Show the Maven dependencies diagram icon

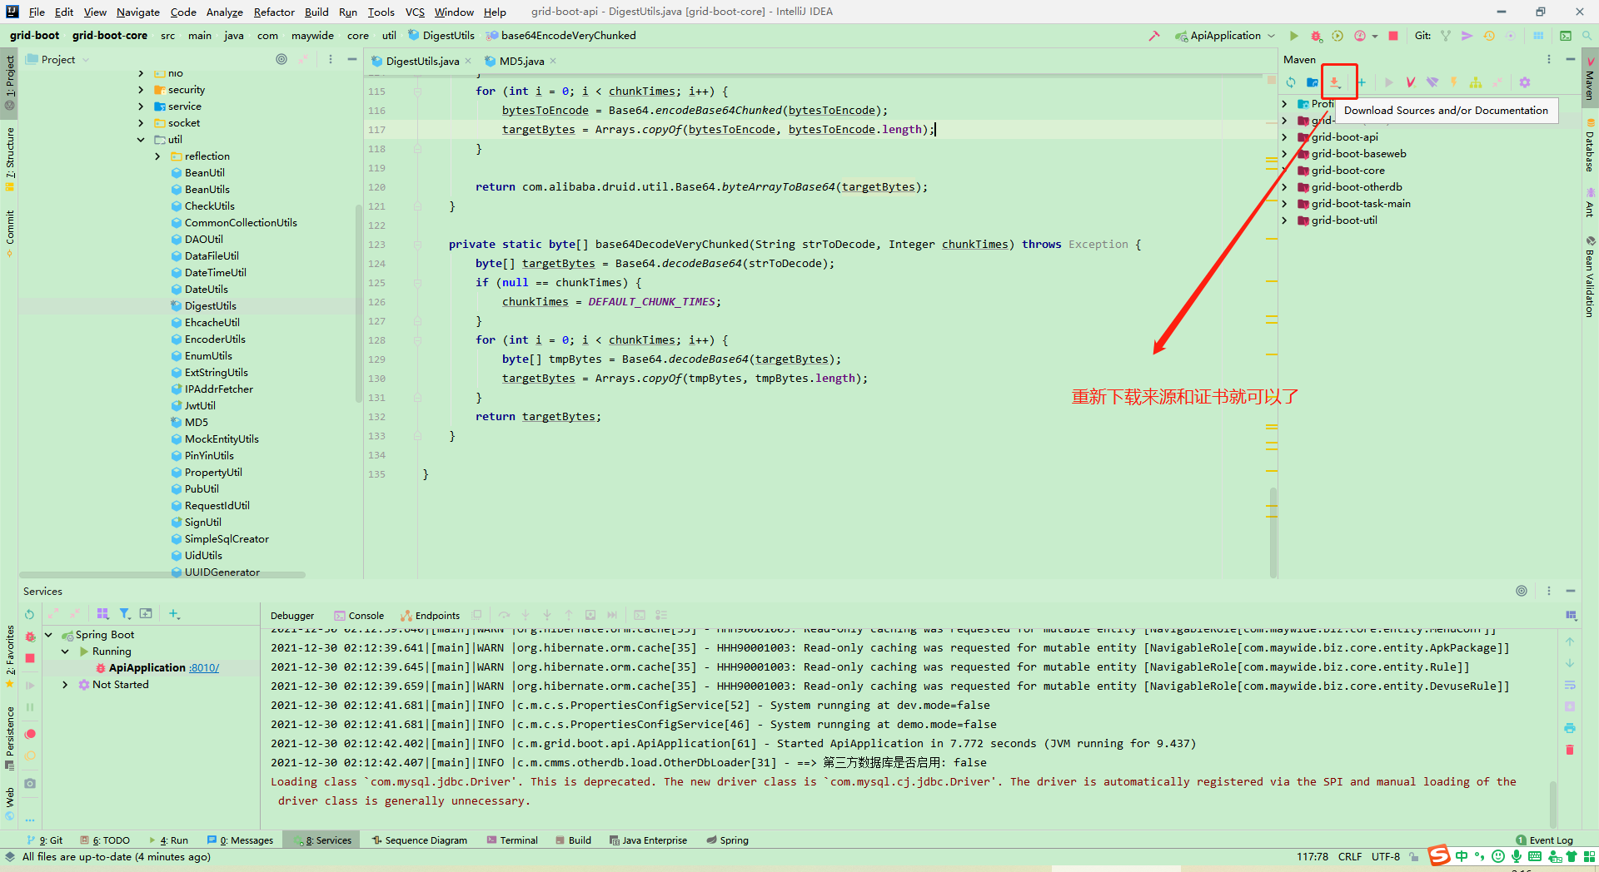(x=1476, y=82)
